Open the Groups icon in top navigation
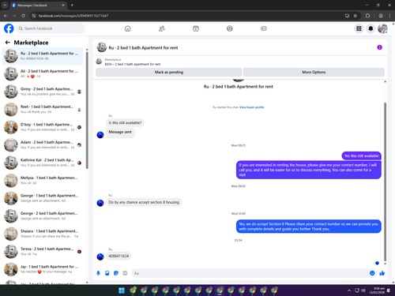This screenshot has height=296, width=395. click(x=230, y=28)
